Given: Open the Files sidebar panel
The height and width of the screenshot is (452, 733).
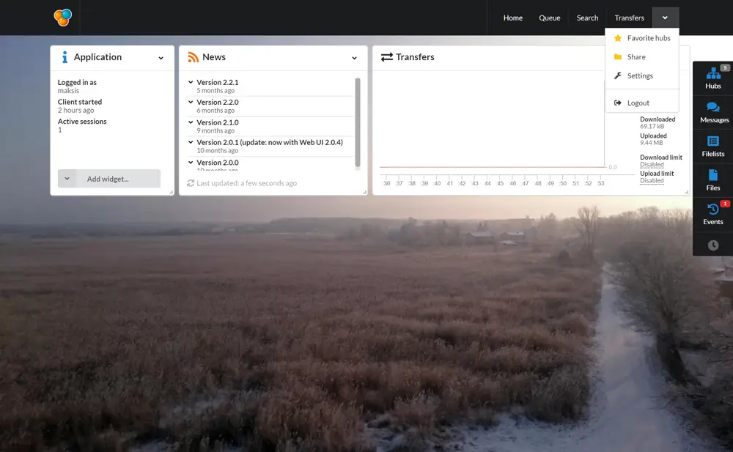Looking at the screenshot, I should click(712, 180).
